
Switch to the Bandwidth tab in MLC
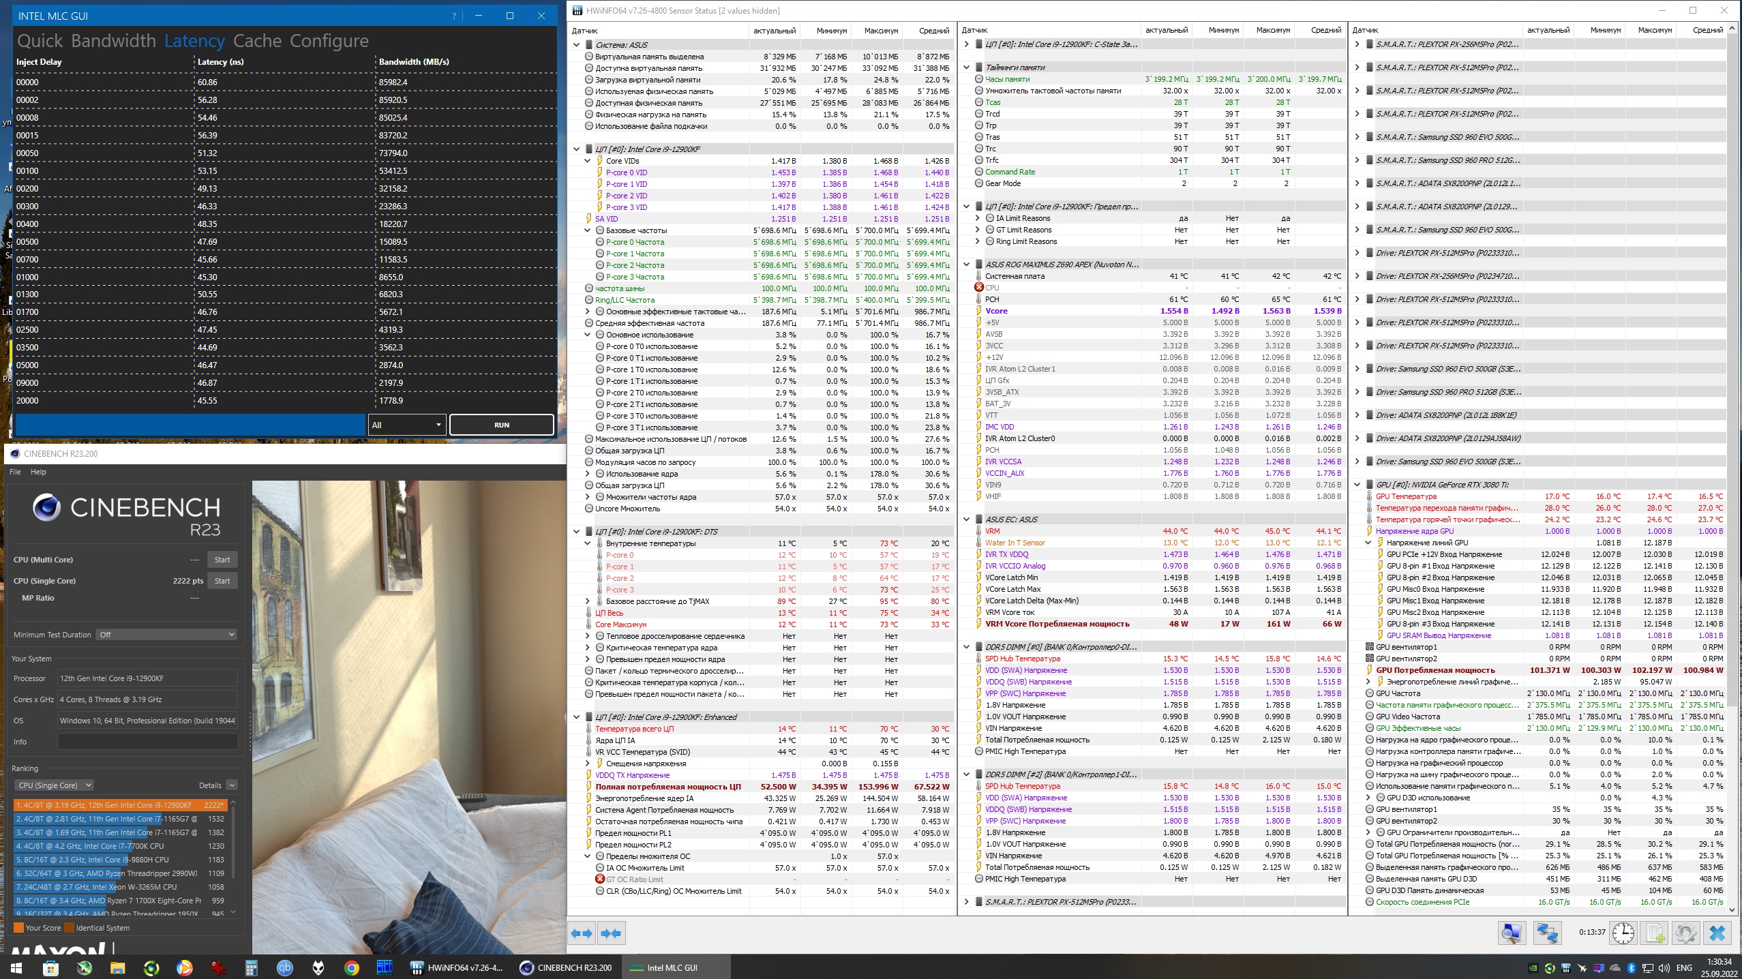(x=113, y=41)
